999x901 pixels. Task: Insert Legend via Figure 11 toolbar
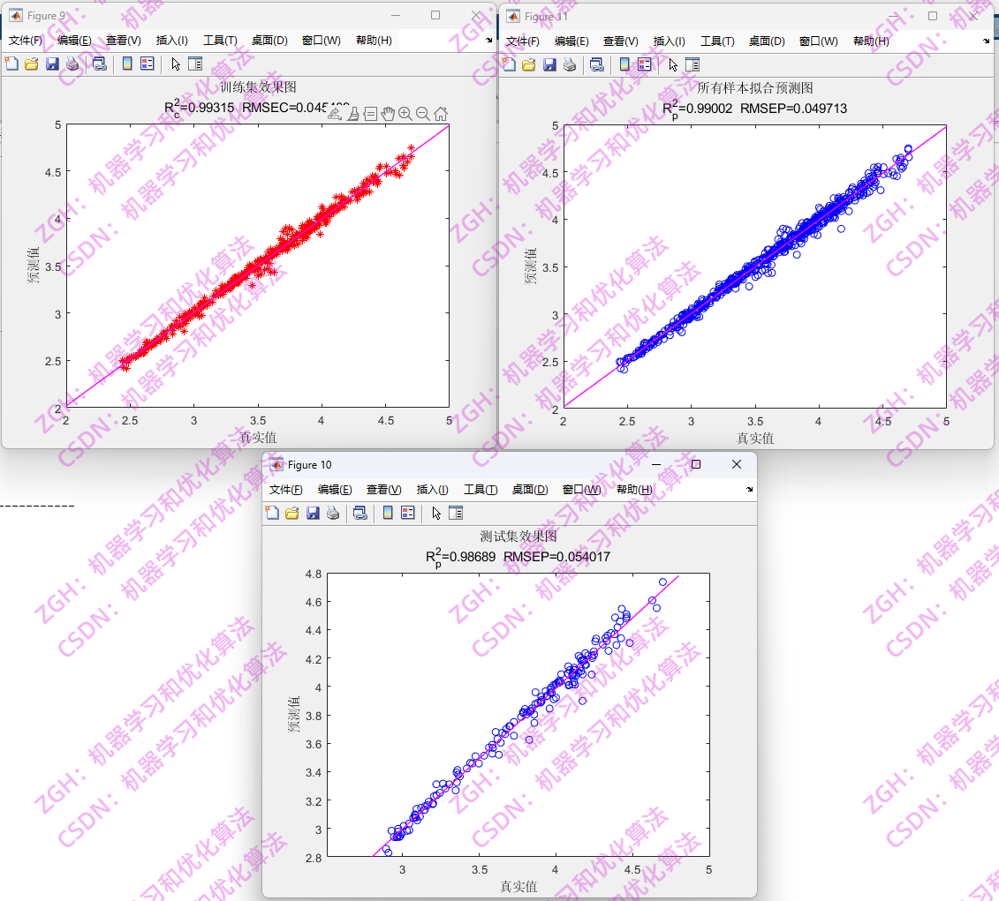coord(645,64)
